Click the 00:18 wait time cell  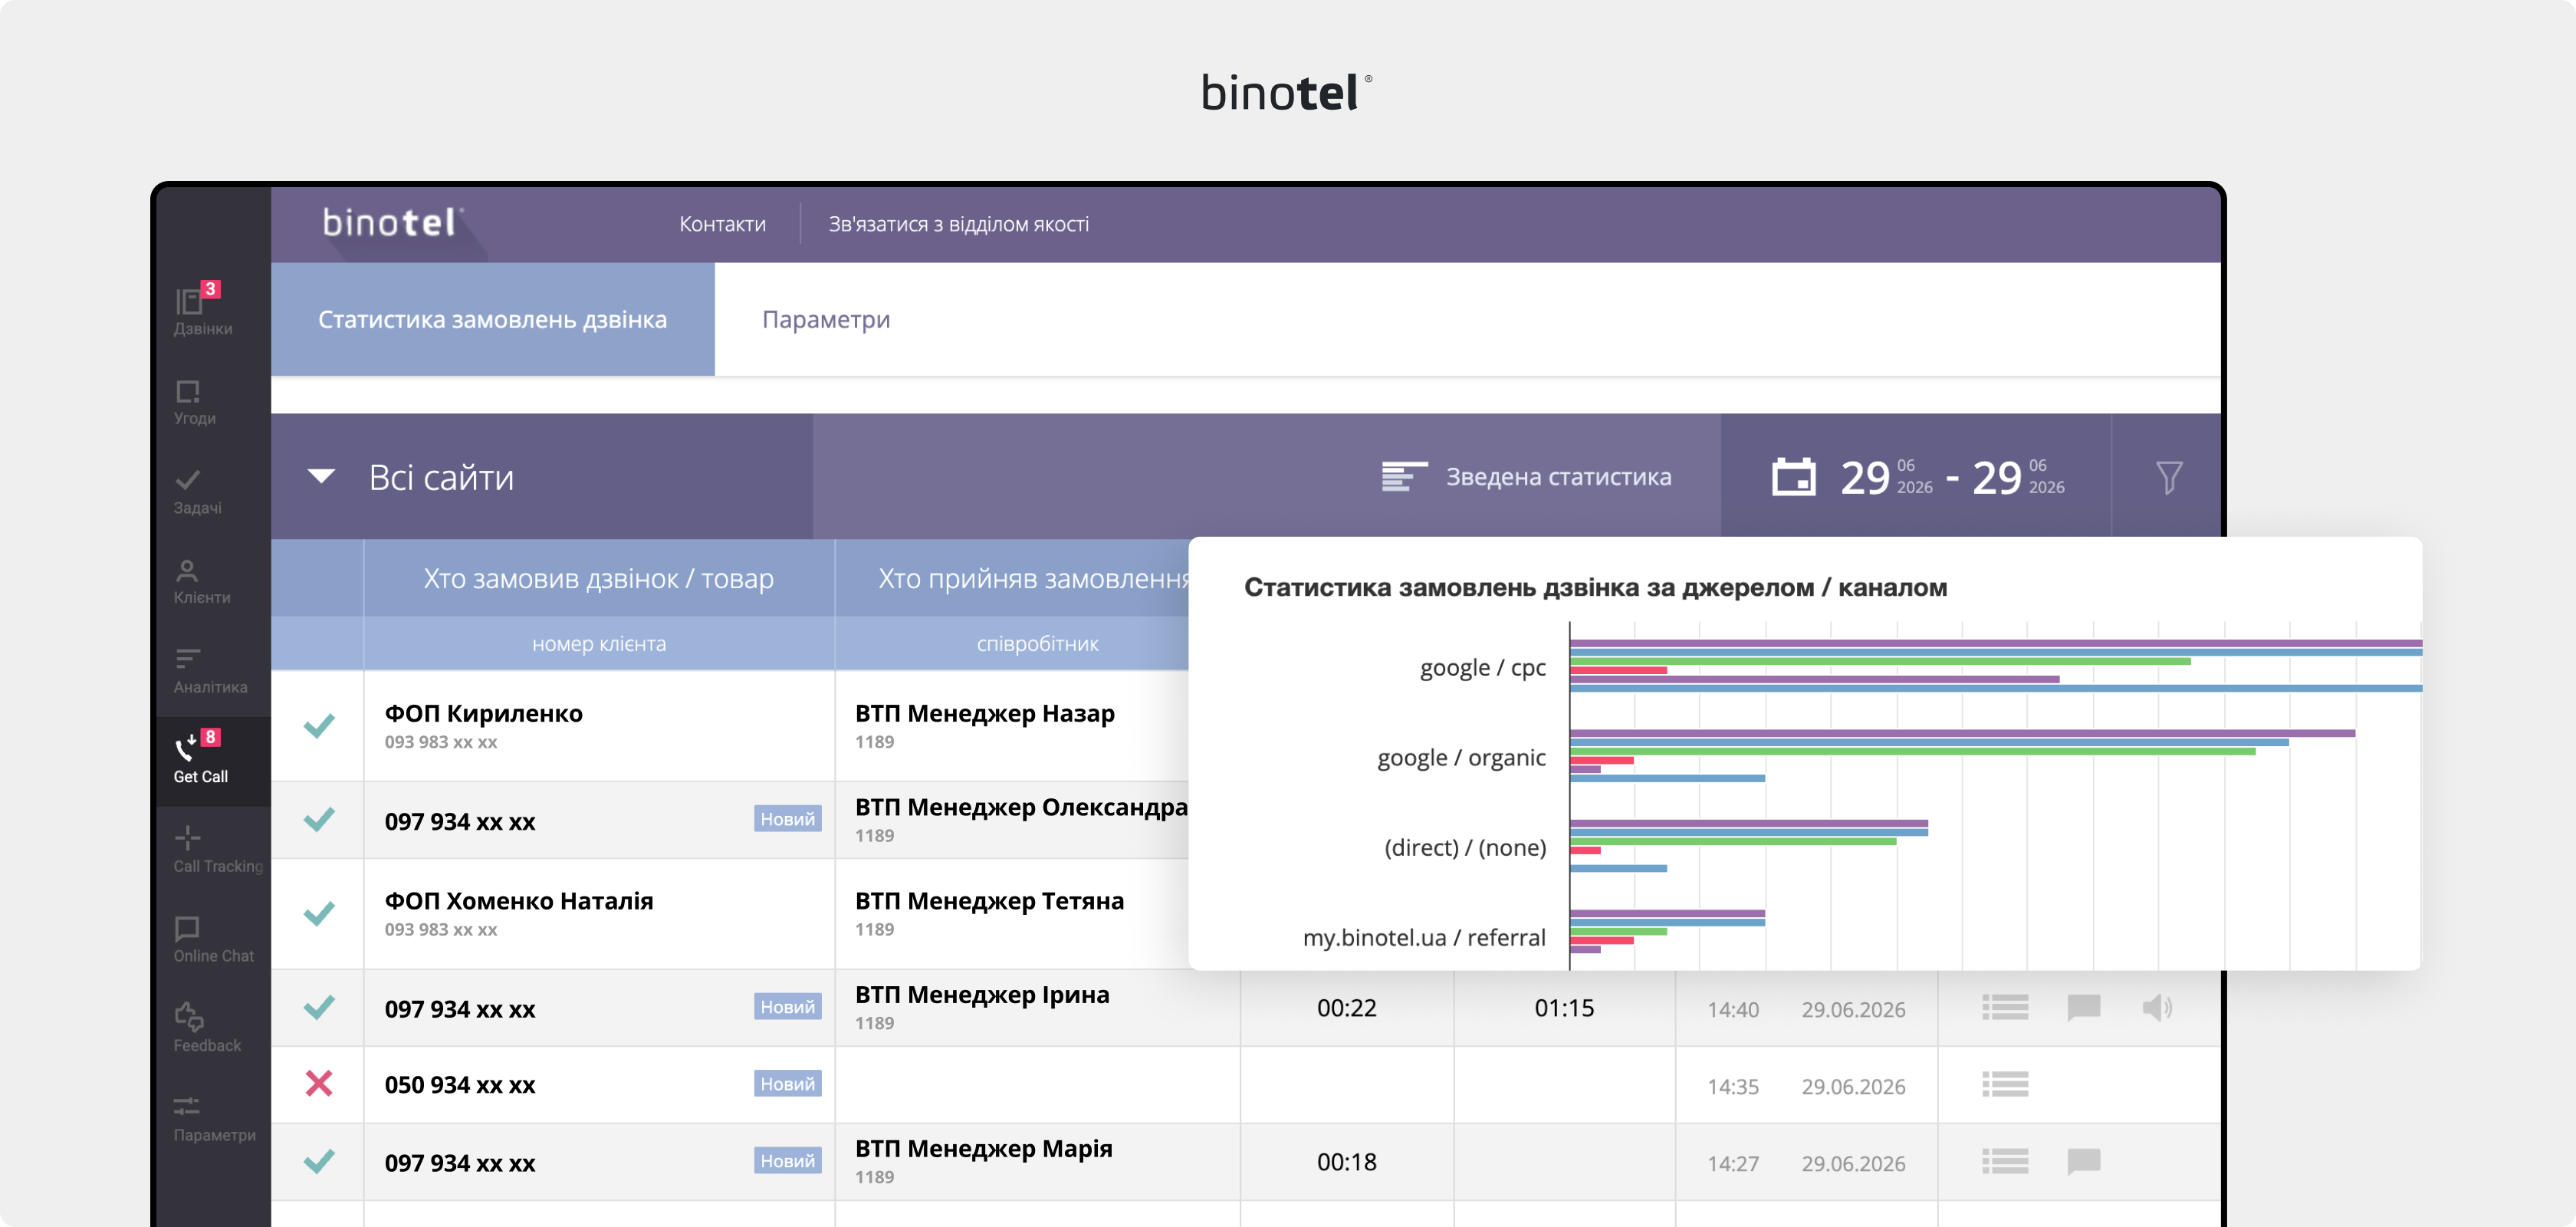click(1346, 1162)
